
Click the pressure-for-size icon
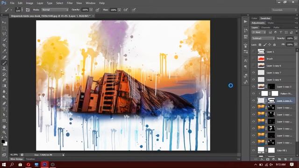[134, 10]
